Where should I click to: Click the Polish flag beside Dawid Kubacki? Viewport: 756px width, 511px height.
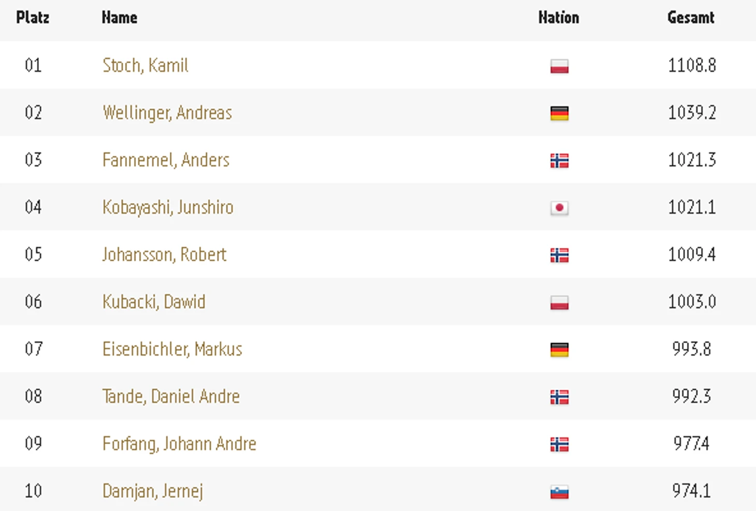559,303
